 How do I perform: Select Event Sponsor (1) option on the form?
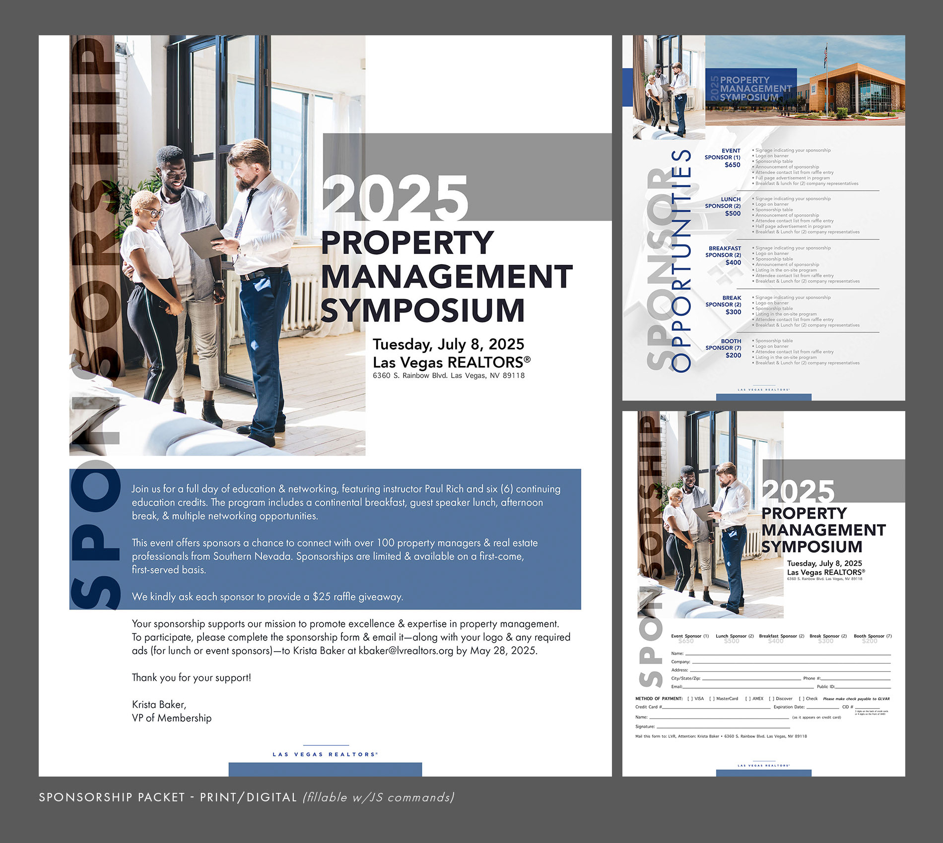coord(690,636)
